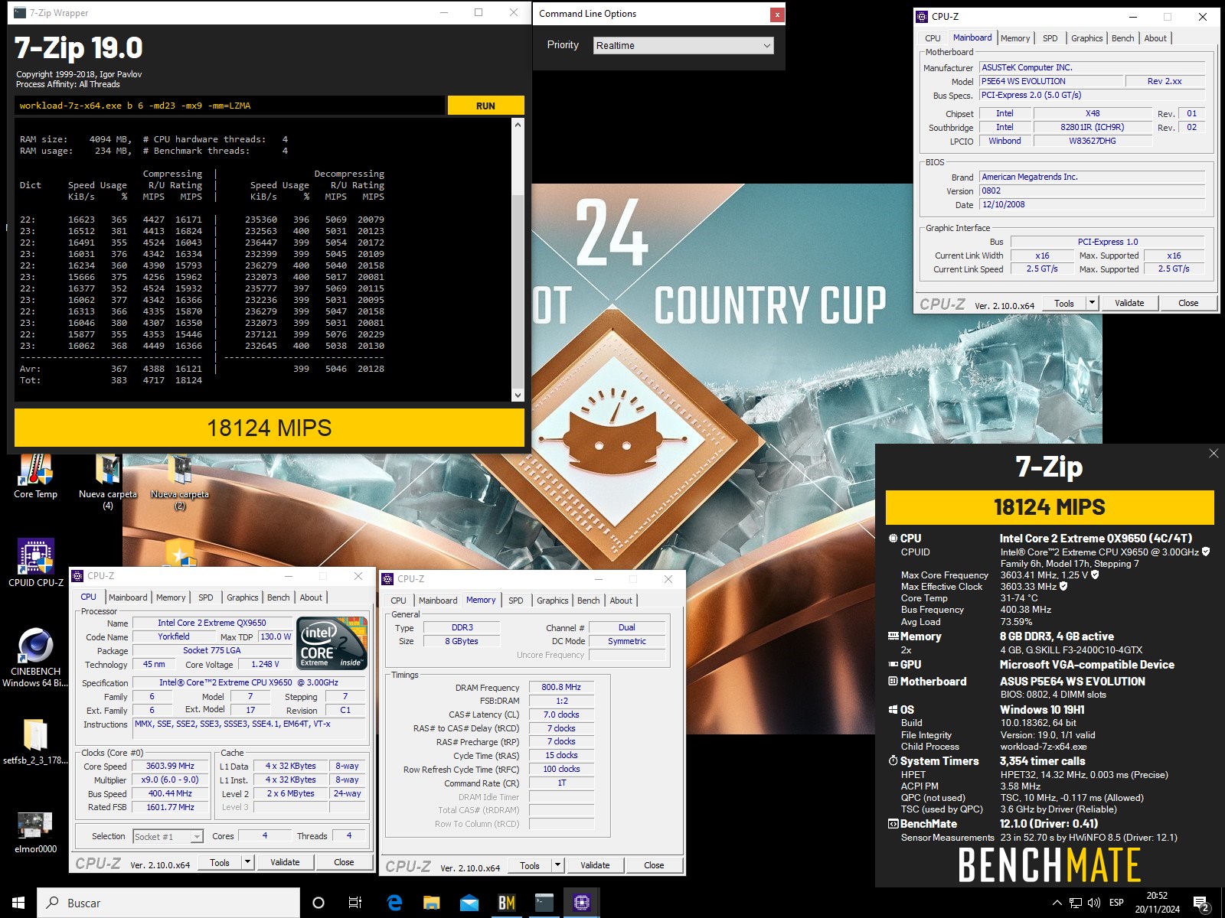Click the 7-Zip command line input field
Image resolution: width=1225 pixels, height=918 pixels.
230,106
